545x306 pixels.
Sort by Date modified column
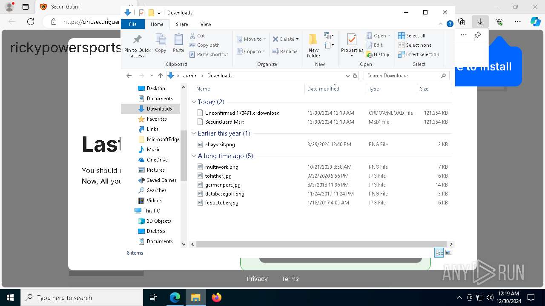click(x=335, y=89)
